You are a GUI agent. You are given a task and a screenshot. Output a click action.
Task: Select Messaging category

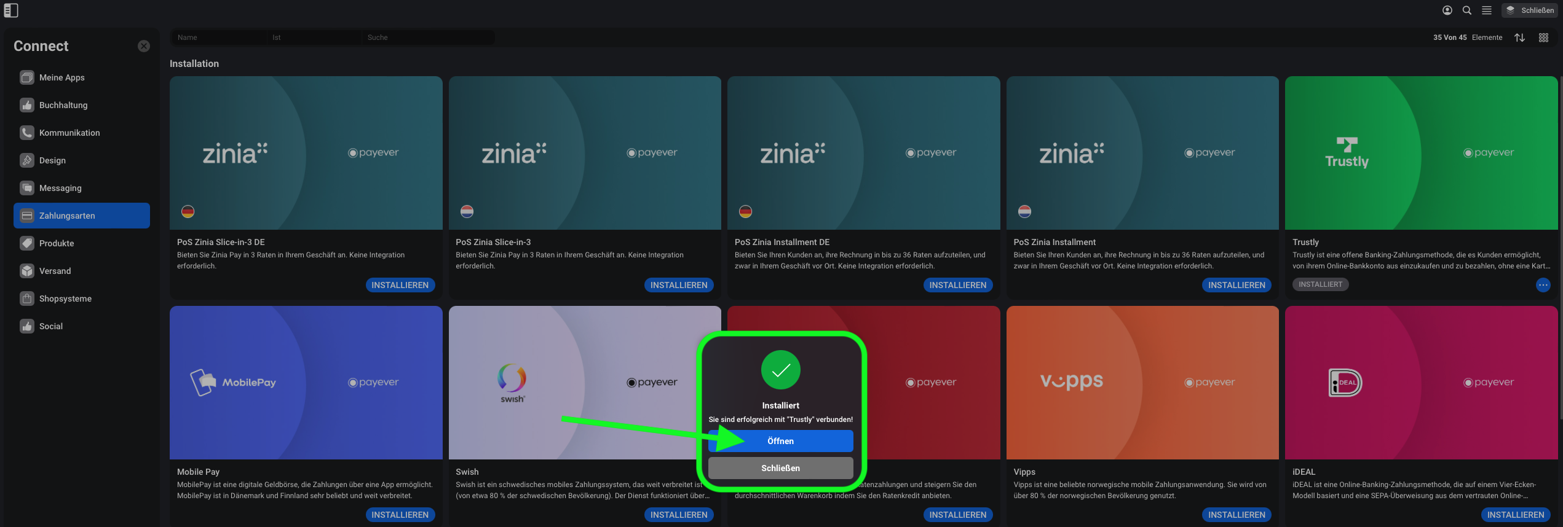[82, 188]
